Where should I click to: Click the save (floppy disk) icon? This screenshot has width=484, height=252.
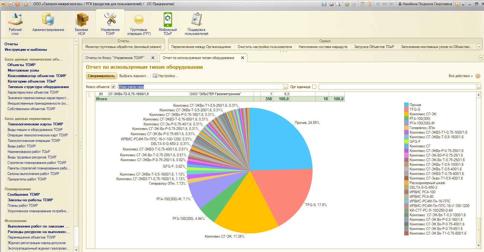click(x=324, y=4)
